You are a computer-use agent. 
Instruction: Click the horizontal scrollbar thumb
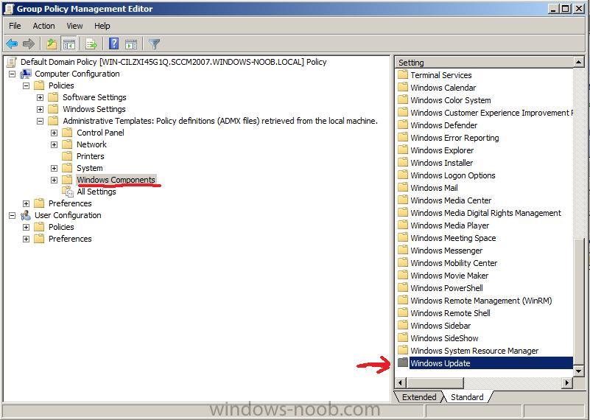[x=435, y=382]
